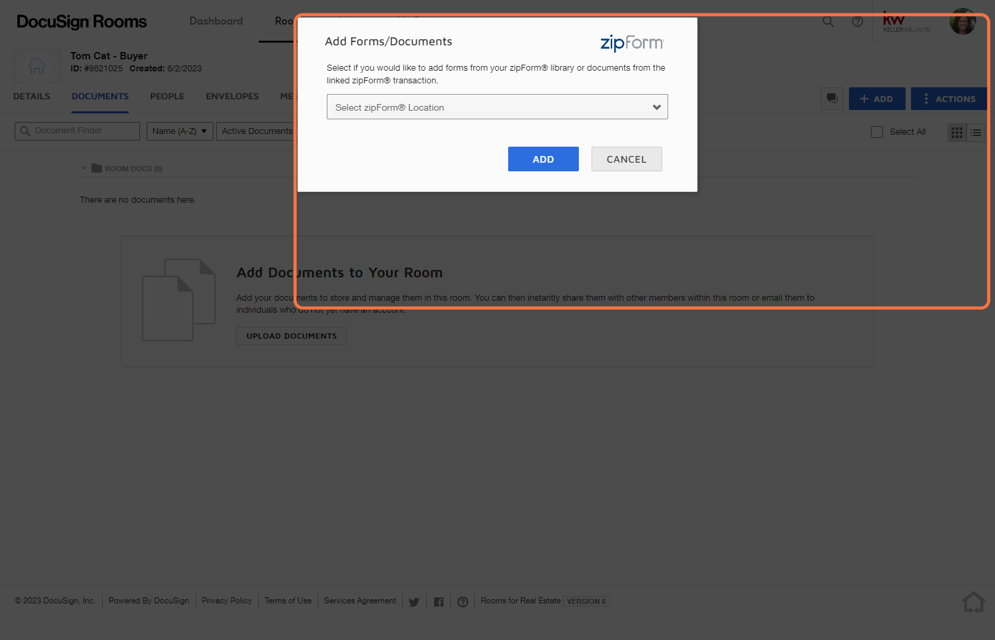
Task: Open the help question mark icon in header
Action: pos(858,21)
